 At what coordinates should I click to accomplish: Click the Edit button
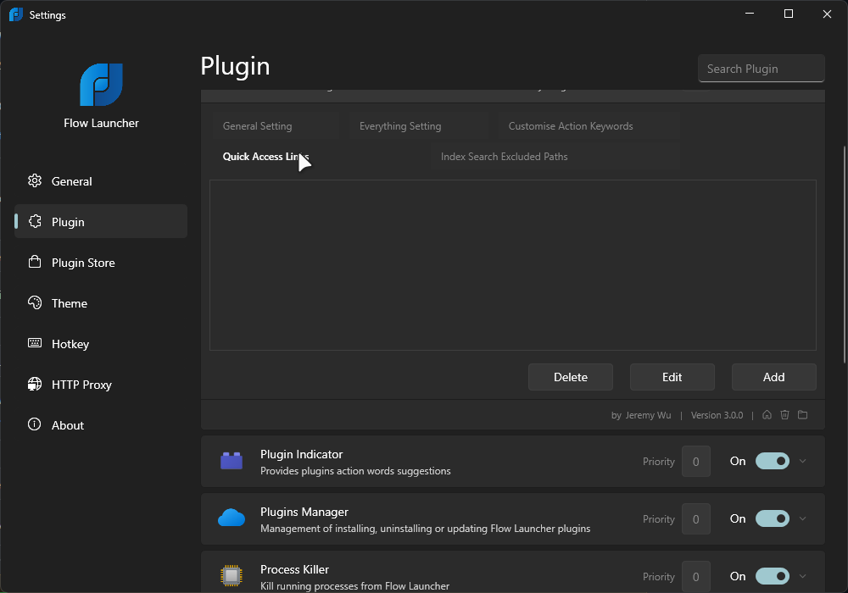(x=672, y=376)
